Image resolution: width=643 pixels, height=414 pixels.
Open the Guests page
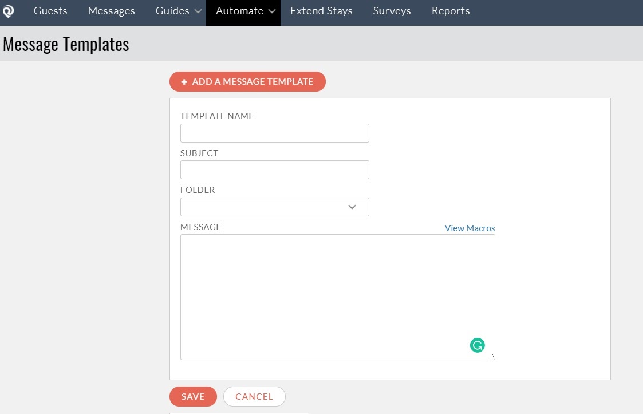[50, 11]
